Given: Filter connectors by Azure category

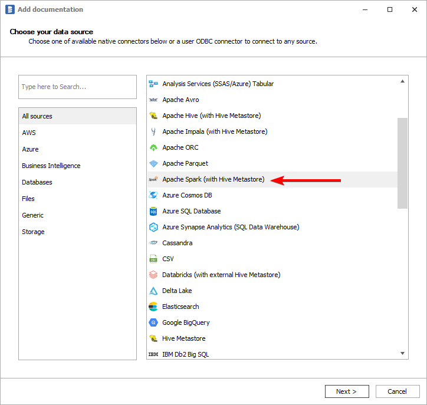Looking at the screenshot, I should pyautogui.click(x=77, y=149).
